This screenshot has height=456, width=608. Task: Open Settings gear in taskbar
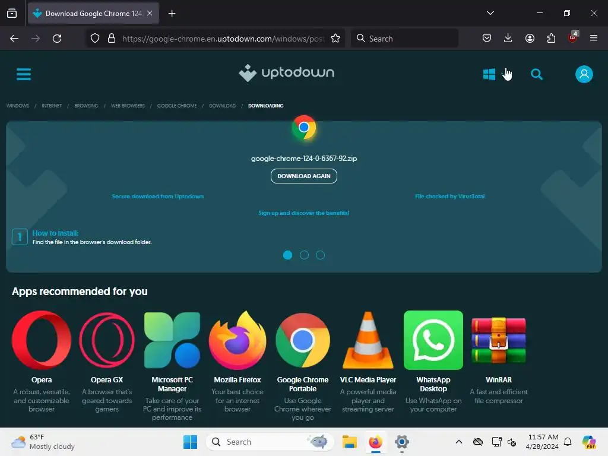[402, 442]
